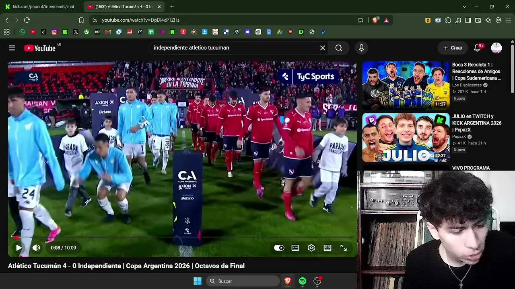Run the YouTube search with magnifier button
Image resolution: width=515 pixels, height=289 pixels.
(x=339, y=48)
